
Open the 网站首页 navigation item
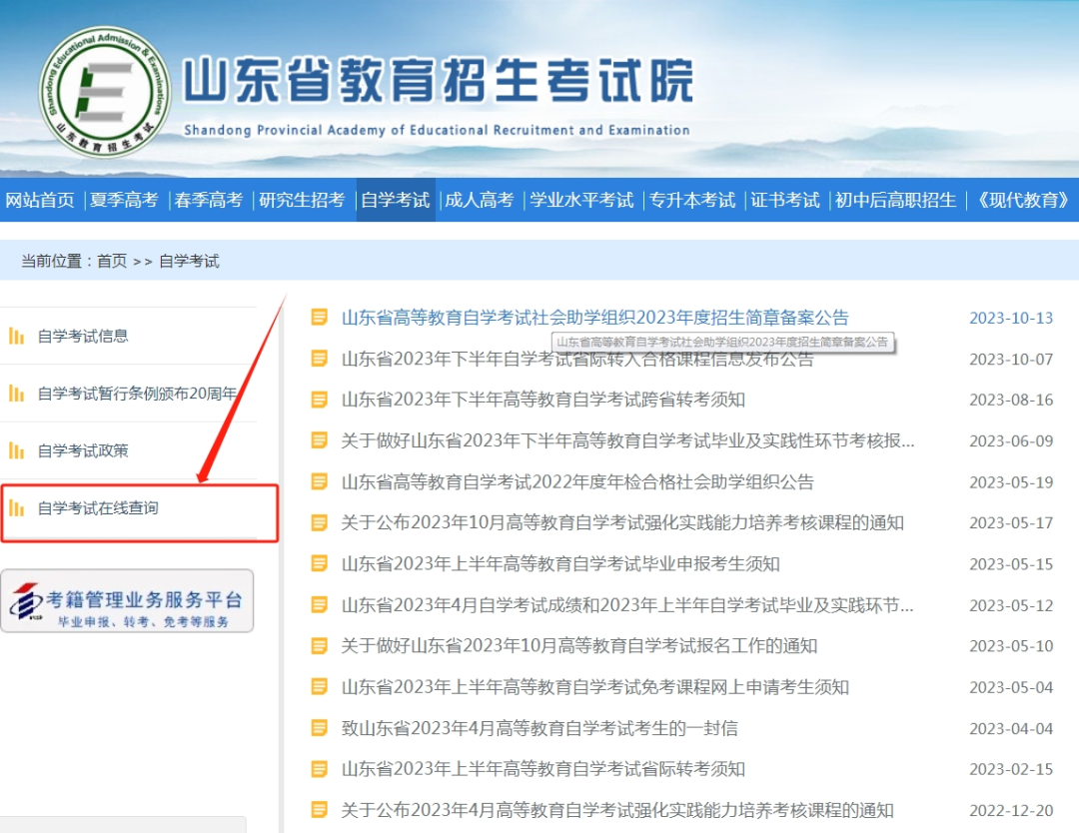40,200
